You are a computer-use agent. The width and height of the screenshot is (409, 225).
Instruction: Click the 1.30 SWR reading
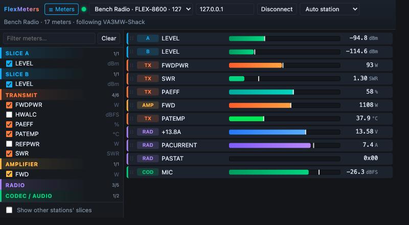coord(365,78)
